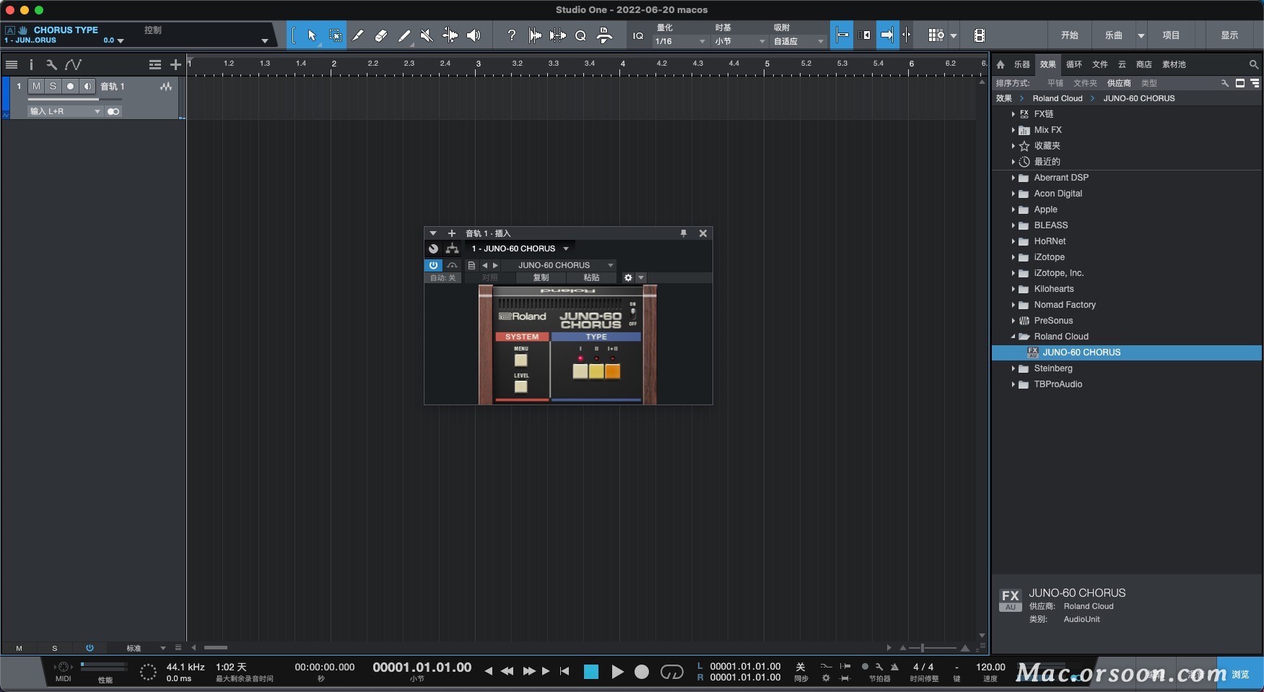This screenshot has width=1264, height=692.
Task: Toggle the Snap to grid button
Action: (x=842, y=35)
